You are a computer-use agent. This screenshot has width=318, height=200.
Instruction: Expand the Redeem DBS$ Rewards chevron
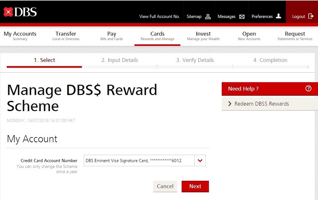coord(230,104)
